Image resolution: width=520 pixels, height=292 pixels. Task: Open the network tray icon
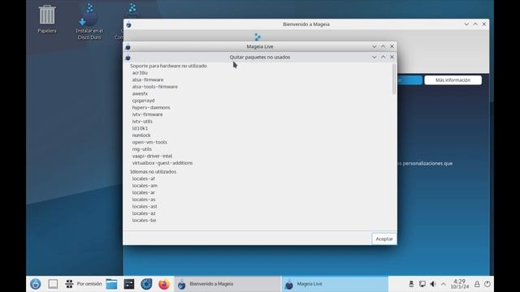422,284
